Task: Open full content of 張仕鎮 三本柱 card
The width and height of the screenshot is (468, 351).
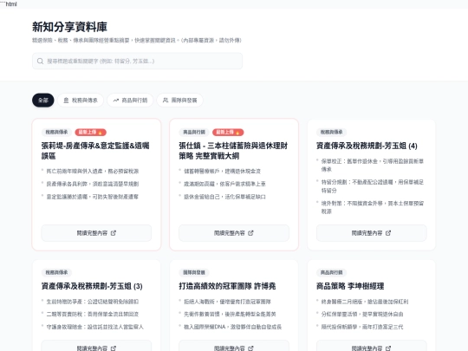Action: tap(234, 233)
